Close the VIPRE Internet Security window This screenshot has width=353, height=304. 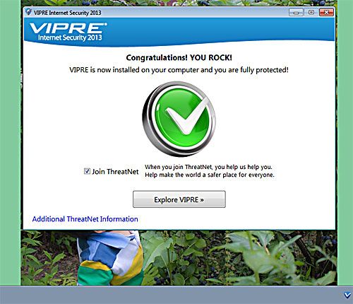pyautogui.click(x=326, y=13)
